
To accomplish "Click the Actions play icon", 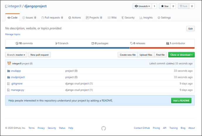I will point(70,18).
